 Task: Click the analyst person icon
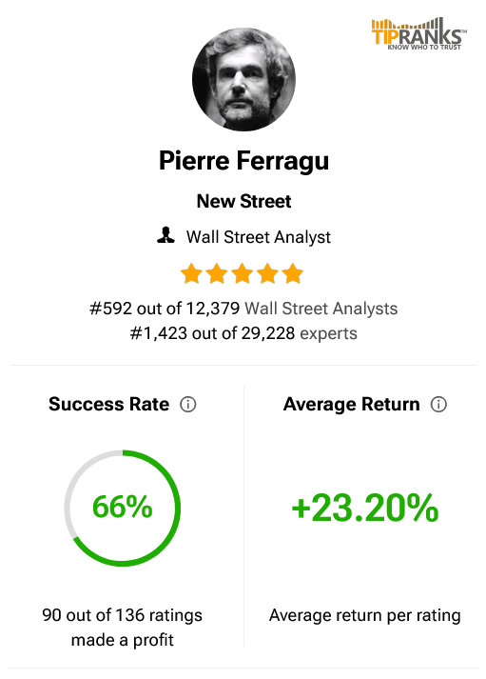(x=165, y=235)
